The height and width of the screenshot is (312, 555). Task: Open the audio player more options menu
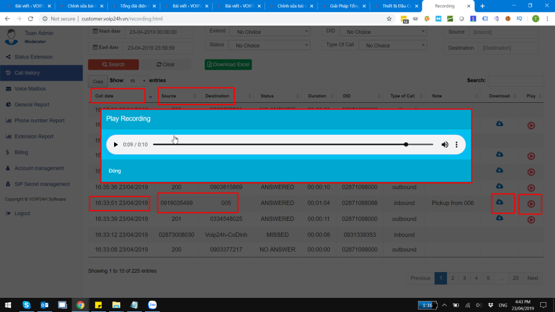456,145
